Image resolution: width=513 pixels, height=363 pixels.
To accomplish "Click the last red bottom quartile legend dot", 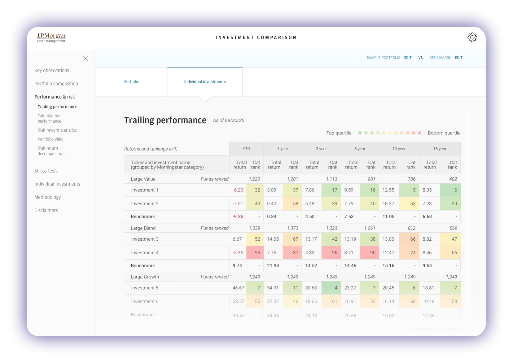I will pos(420,133).
